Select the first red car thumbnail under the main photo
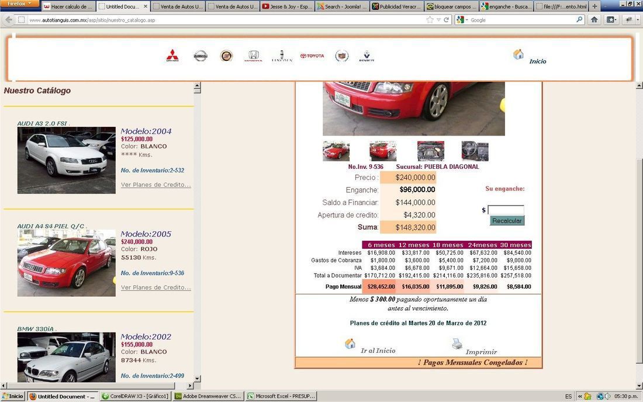This screenshot has height=402, width=643. point(336,151)
